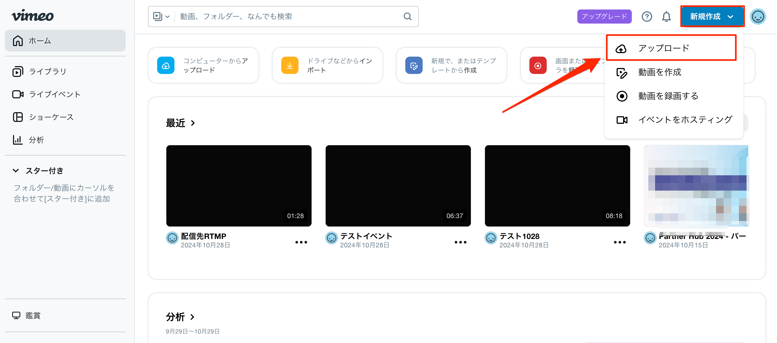Choose イベントをホスティング menu entry
The width and height of the screenshot is (777, 343).
point(674,120)
